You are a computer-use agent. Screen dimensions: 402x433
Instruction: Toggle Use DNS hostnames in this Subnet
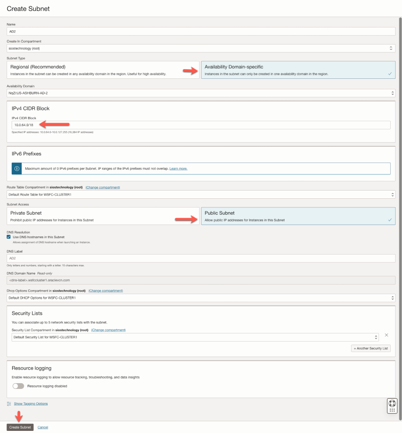pyautogui.click(x=9, y=237)
